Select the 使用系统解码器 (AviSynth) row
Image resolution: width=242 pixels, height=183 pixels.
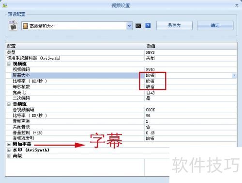click(x=121, y=58)
